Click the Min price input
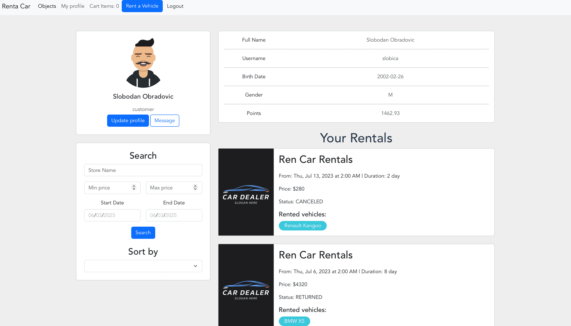571x326 pixels. click(x=108, y=188)
